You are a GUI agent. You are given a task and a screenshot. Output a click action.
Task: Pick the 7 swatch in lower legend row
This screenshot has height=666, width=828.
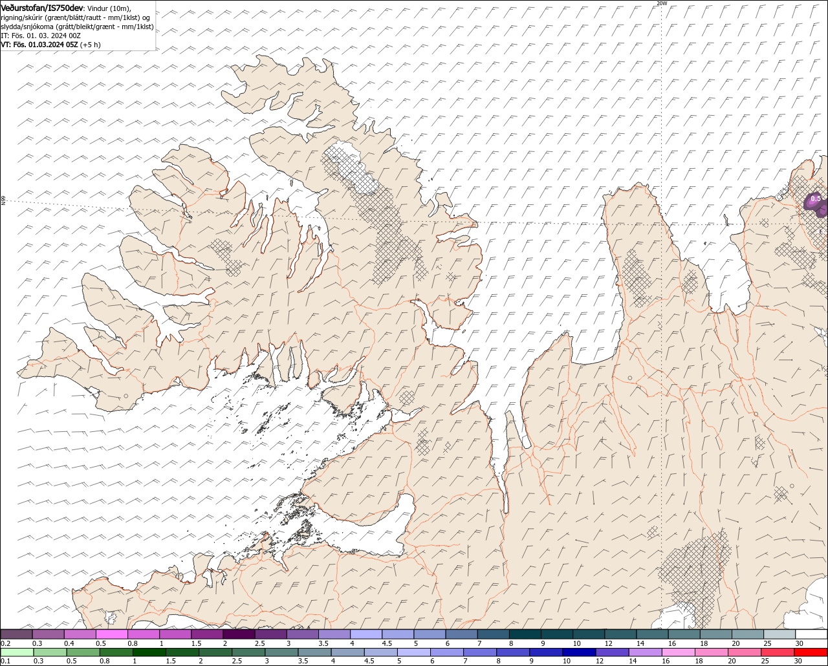click(480, 652)
